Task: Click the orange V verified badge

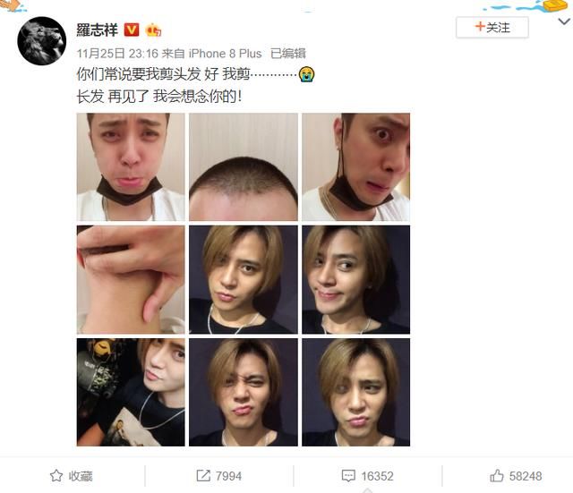Action: [x=132, y=30]
